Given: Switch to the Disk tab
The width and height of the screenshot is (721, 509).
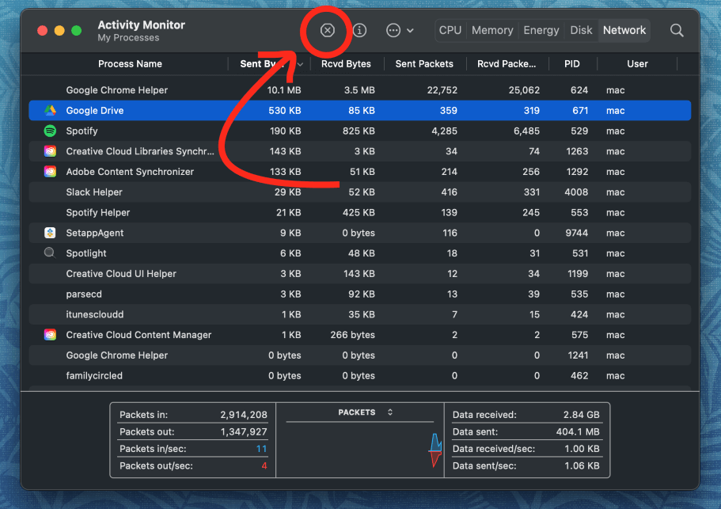Looking at the screenshot, I should [x=581, y=30].
